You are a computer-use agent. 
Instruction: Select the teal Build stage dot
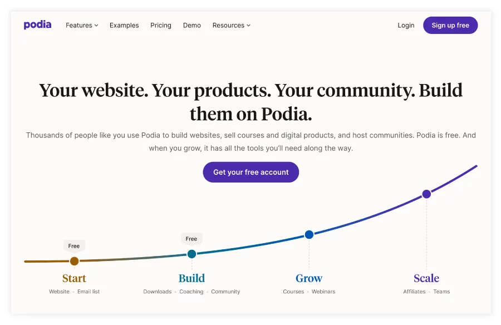(x=191, y=254)
